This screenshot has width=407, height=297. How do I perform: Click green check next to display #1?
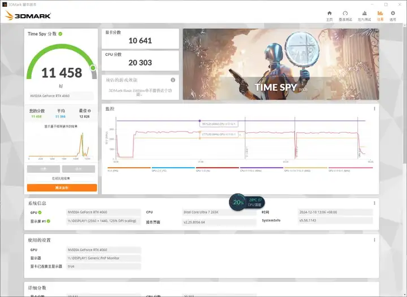pos(49,221)
